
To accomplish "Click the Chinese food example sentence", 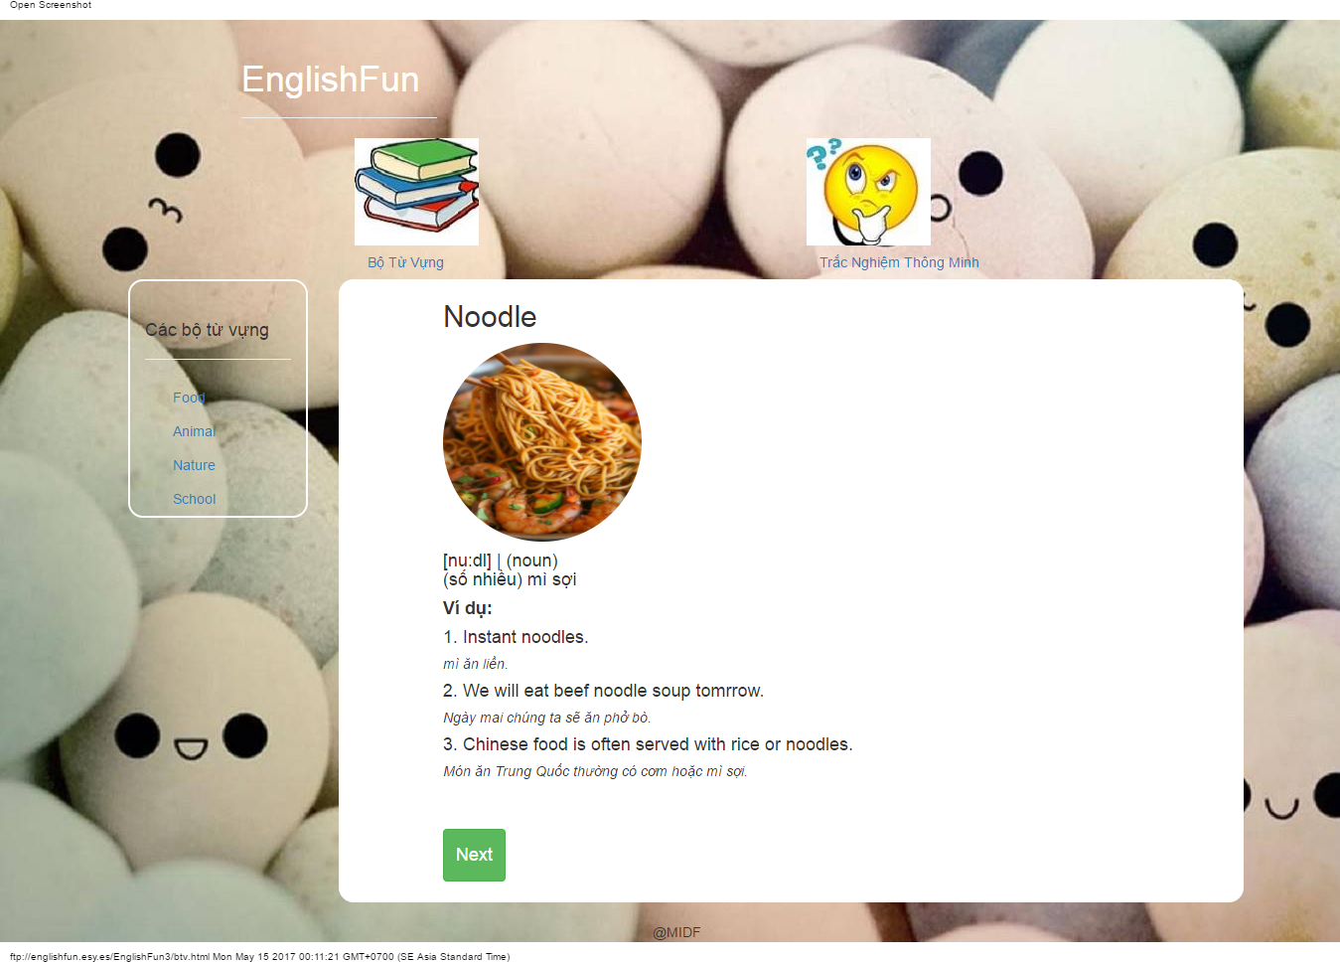I will (x=648, y=744).
